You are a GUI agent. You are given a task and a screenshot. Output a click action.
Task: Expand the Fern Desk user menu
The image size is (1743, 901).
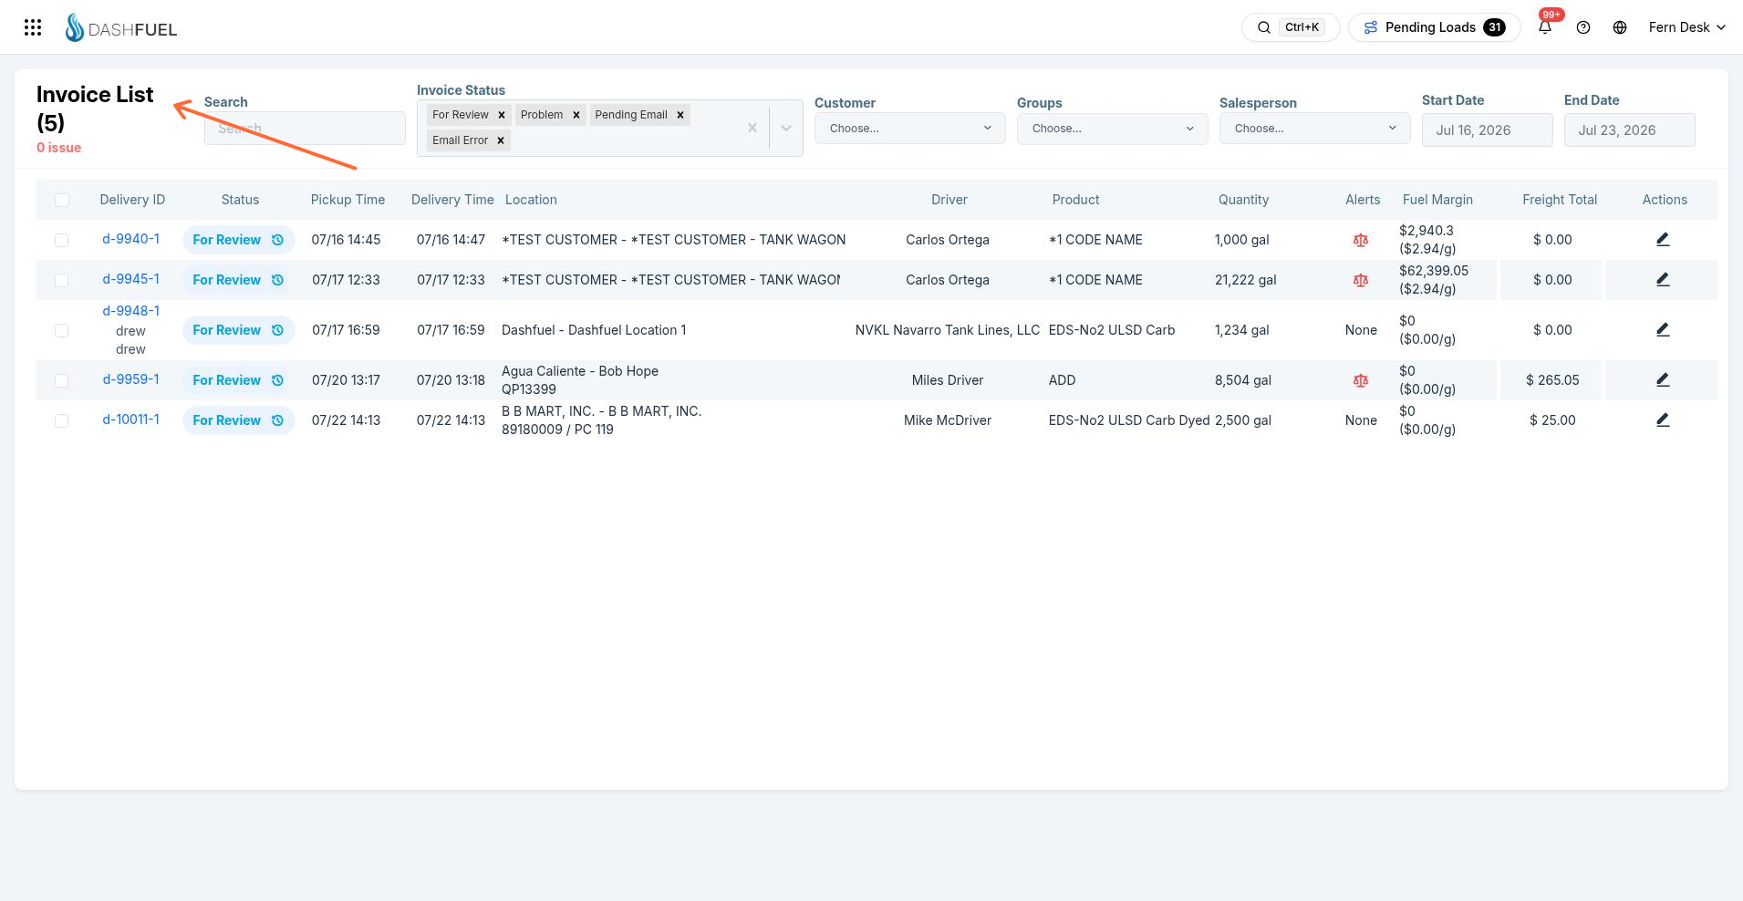point(1687,27)
